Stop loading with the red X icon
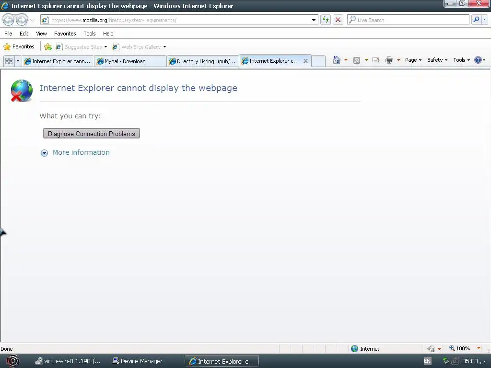The width and height of the screenshot is (491, 368). tap(338, 20)
